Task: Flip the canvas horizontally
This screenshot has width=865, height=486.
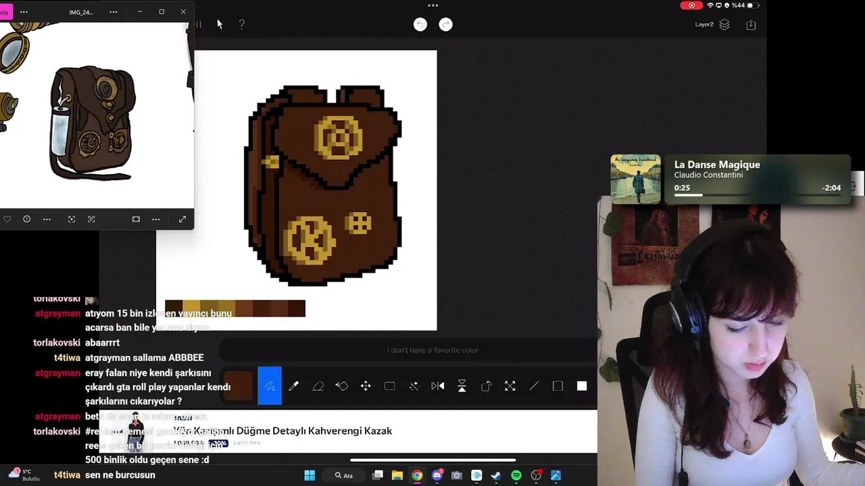Action: tap(437, 386)
